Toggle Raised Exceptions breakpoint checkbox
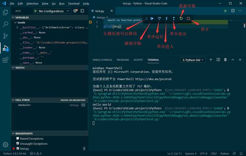Image resolution: width=246 pixels, height=156 pixels. 18,138
